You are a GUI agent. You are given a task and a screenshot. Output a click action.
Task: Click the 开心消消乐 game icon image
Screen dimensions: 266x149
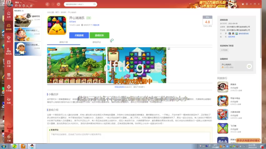57,25
